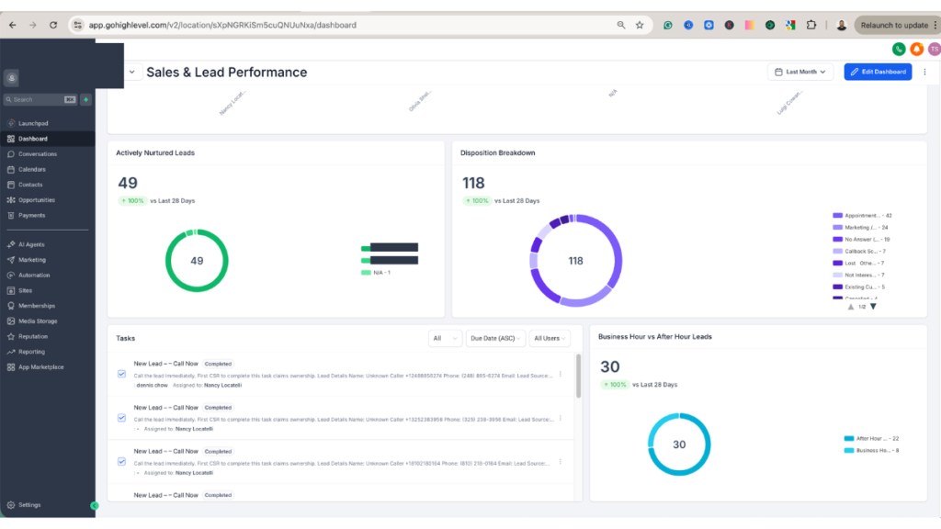Open the All Users filter dropdown
The image size is (941, 529).
pos(549,337)
